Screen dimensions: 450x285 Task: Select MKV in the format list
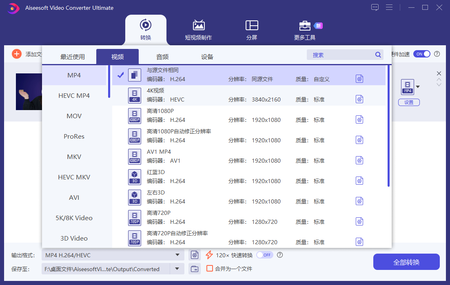click(x=74, y=157)
